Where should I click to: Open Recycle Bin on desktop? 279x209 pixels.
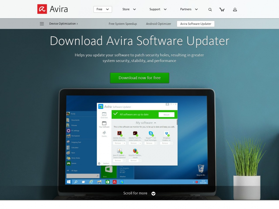coord(201,170)
